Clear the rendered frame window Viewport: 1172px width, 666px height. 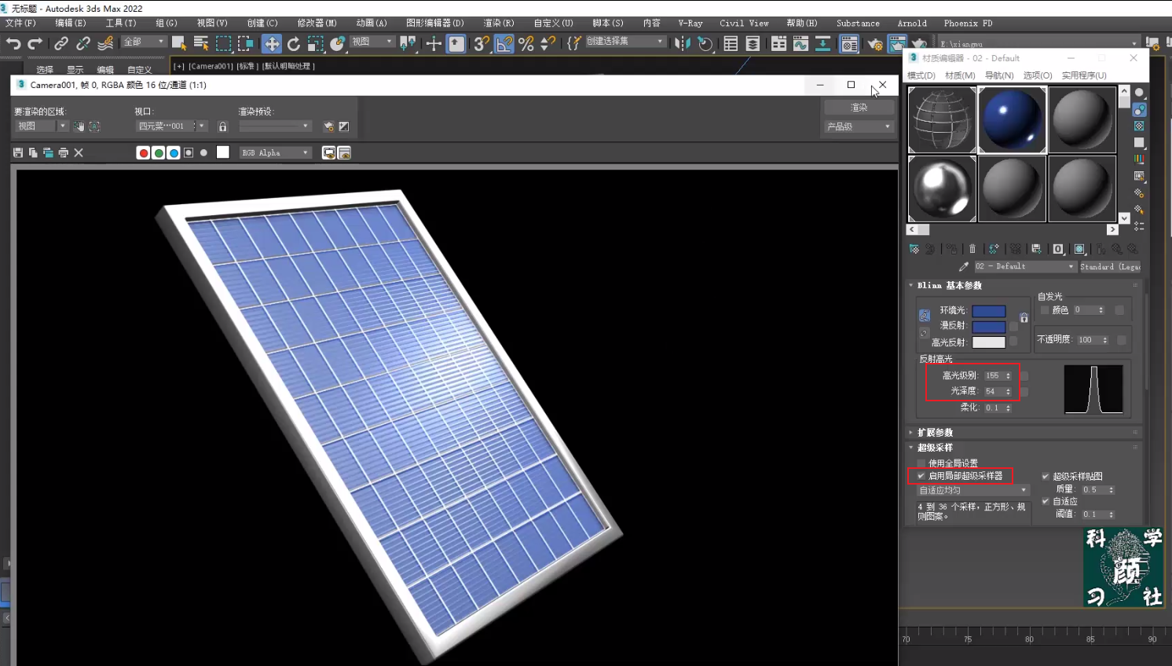tap(79, 153)
